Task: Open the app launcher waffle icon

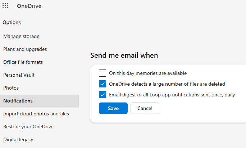Action: (x=5, y=6)
